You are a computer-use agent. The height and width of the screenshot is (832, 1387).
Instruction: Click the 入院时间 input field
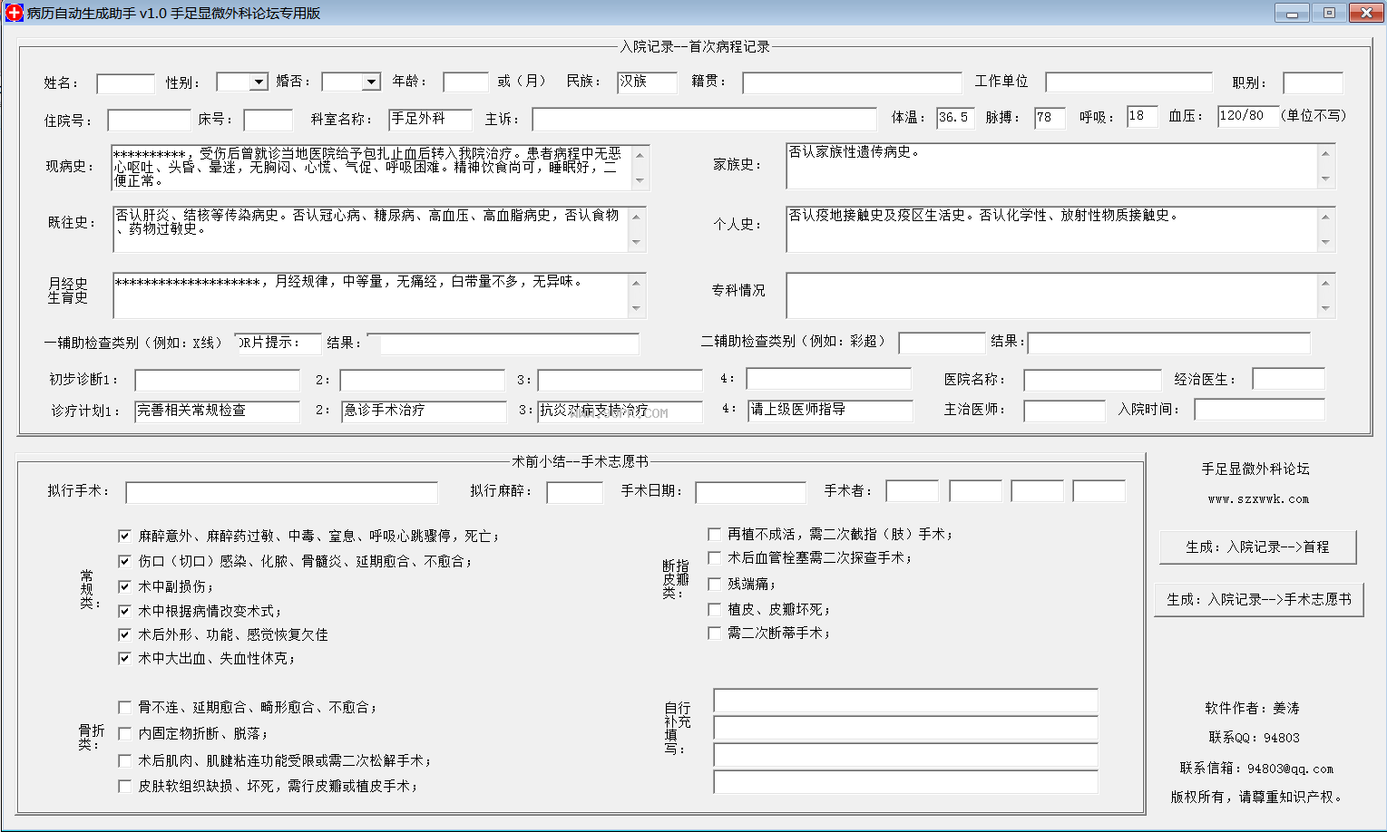point(1259,410)
